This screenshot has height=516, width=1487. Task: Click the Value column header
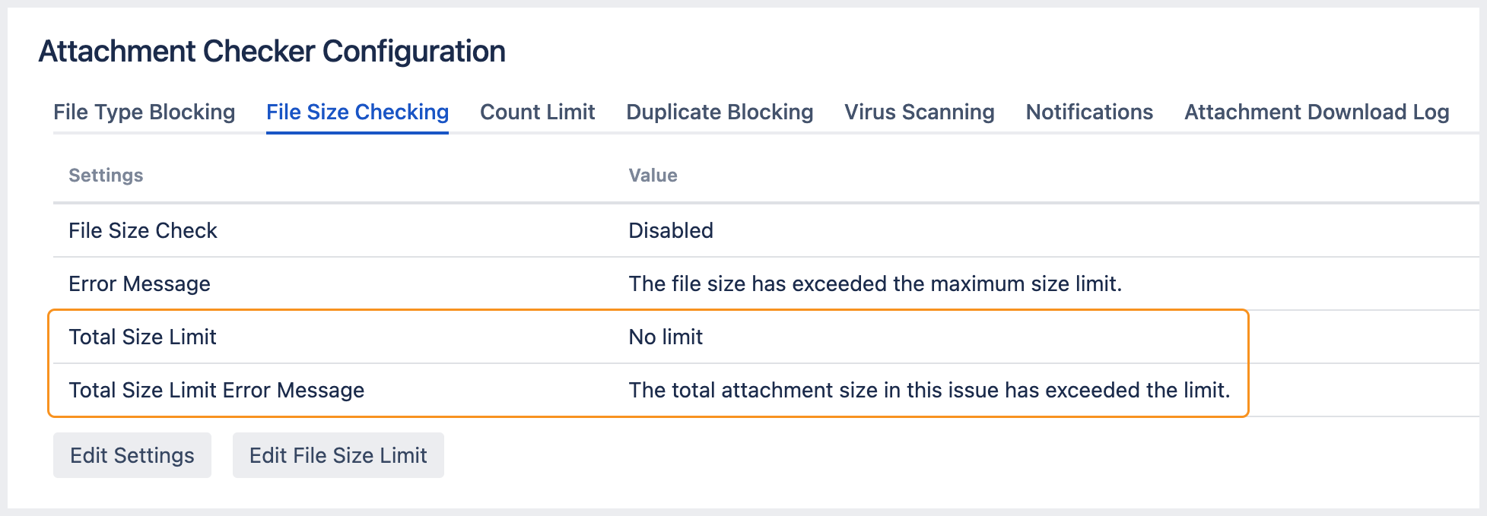coord(653,176)
